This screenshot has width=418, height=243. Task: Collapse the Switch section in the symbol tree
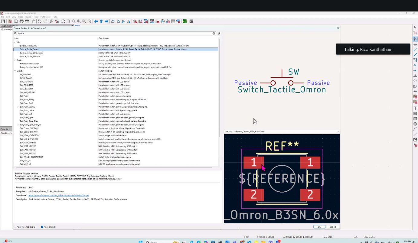coord(15,71)
